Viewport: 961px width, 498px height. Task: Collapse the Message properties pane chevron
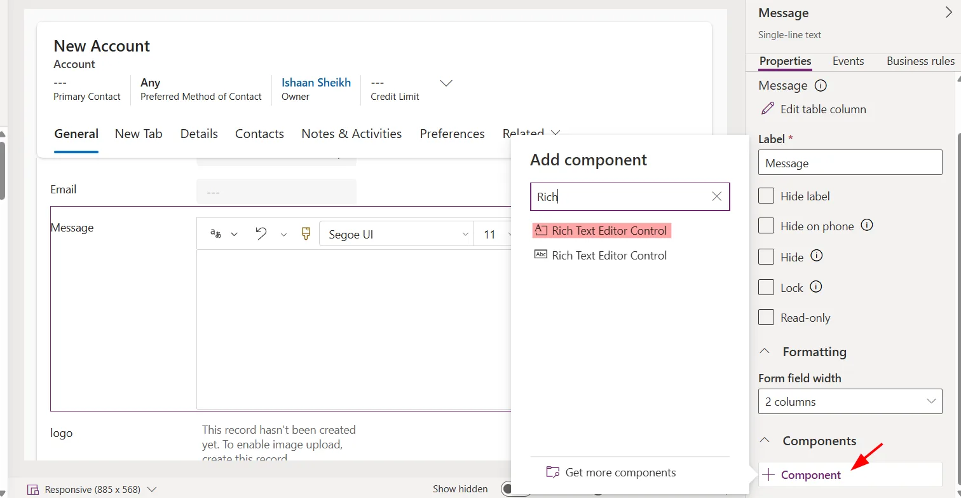pyautogui.click(x=950, y=13)
